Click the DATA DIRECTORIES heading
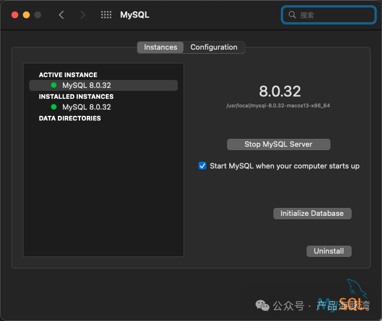 pos(70,118)
